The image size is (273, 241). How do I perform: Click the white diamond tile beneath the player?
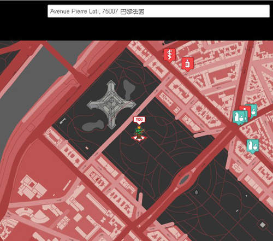click(139, 138)
